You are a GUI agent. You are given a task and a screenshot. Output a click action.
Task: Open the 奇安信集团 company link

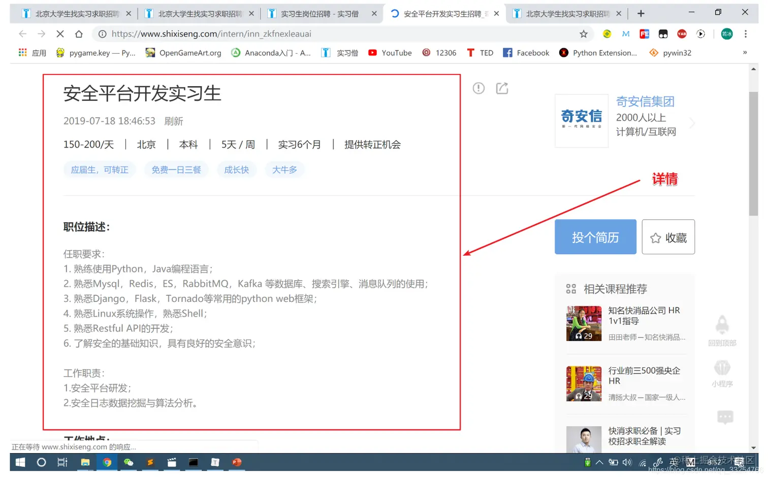click(645, 101)
